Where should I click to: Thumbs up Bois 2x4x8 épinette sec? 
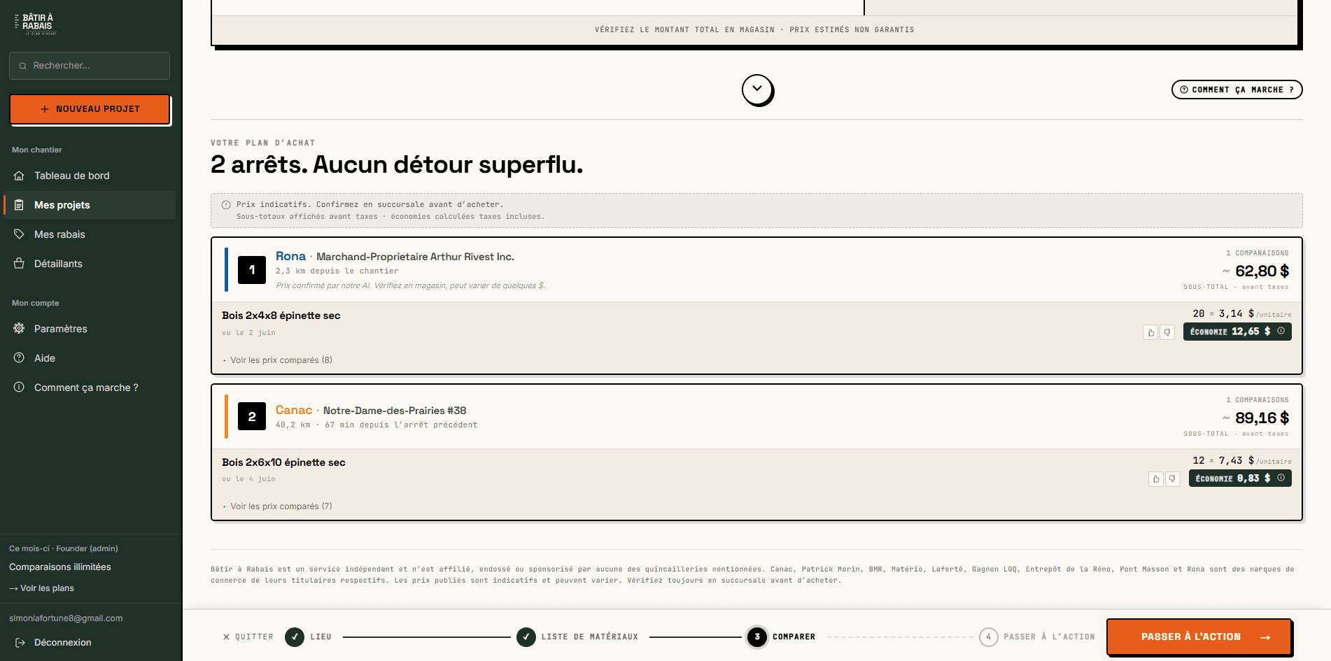pyautogui.click(x=1150, y=332)
